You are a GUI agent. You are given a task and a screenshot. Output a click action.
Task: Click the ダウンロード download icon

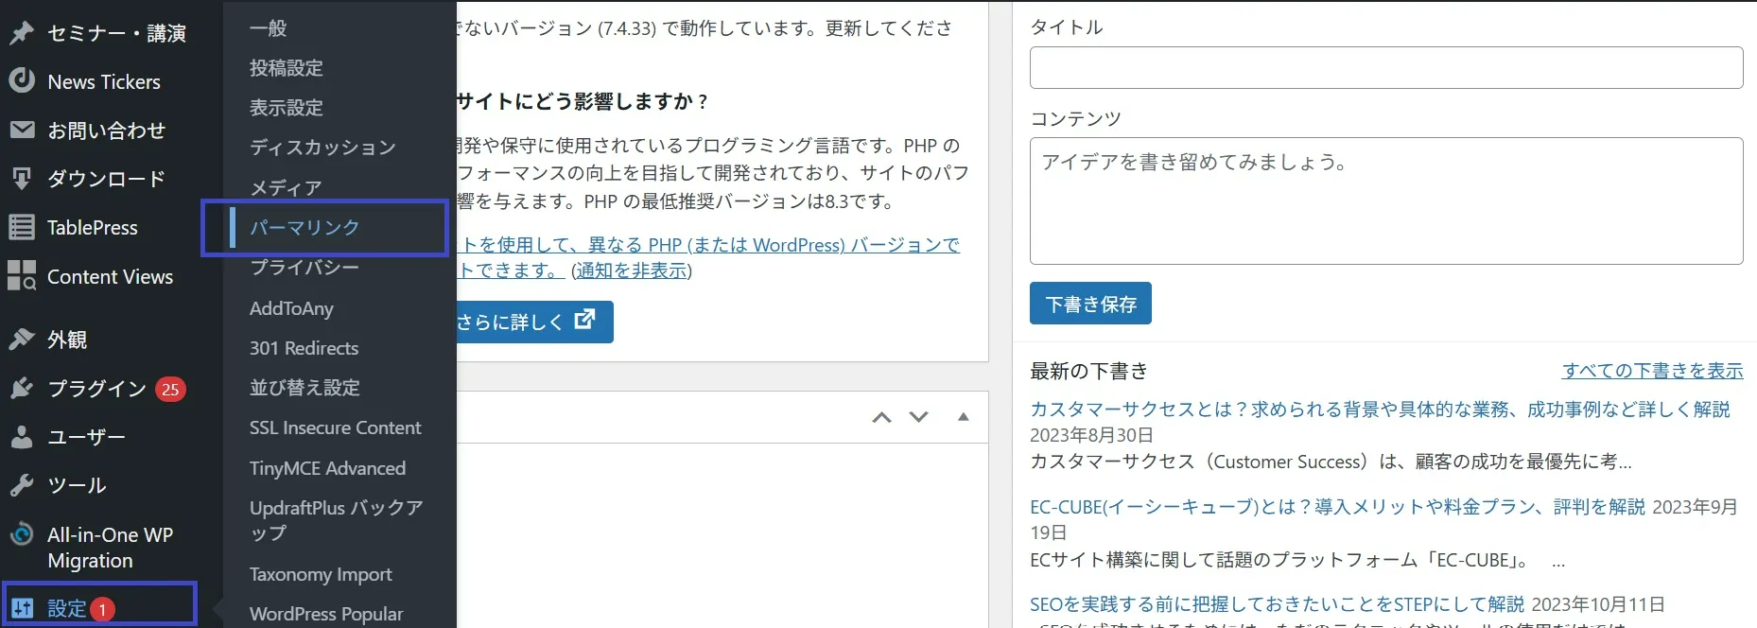[x=22, y=178]
